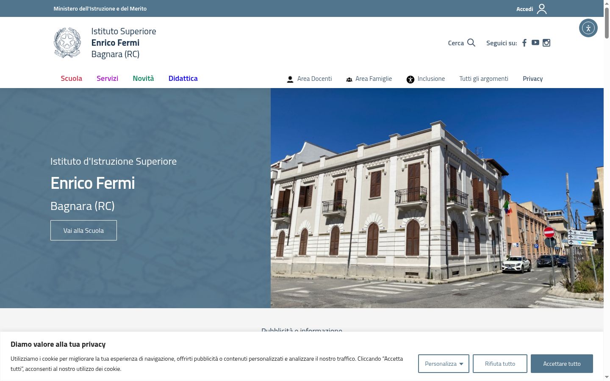Click the Istituto Superiore Enrico Fermi header title
Viewport: 610px width, 381px height.
coord(124,43)
